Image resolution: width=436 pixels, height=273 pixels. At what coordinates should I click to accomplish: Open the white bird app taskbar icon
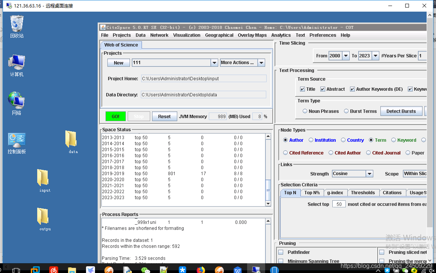click(x=91, y=270)
